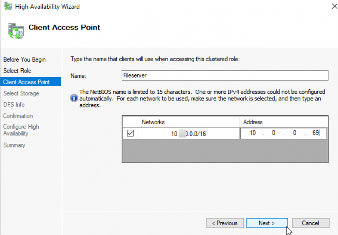Open the Select Storage step

(21, 93)
